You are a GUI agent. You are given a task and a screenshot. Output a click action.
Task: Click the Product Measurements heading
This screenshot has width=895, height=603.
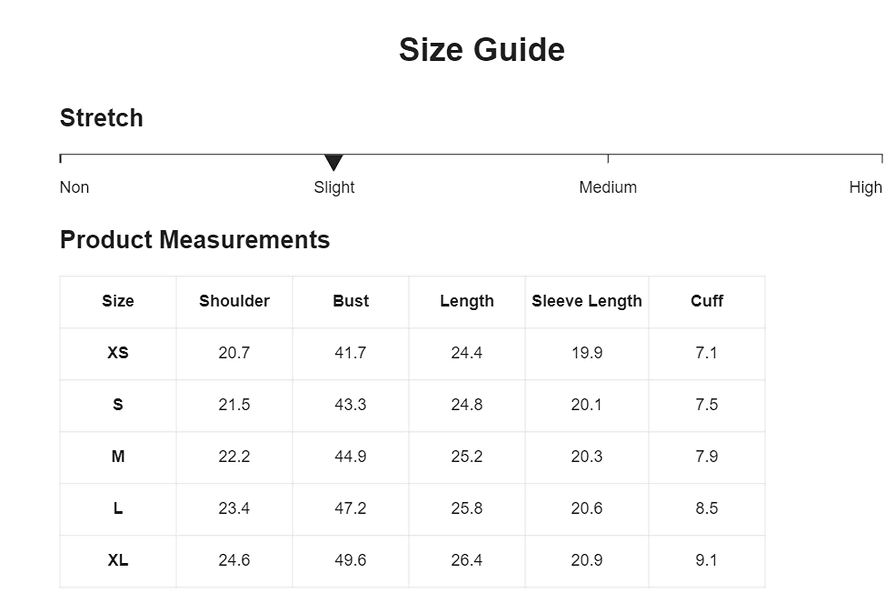195,240
